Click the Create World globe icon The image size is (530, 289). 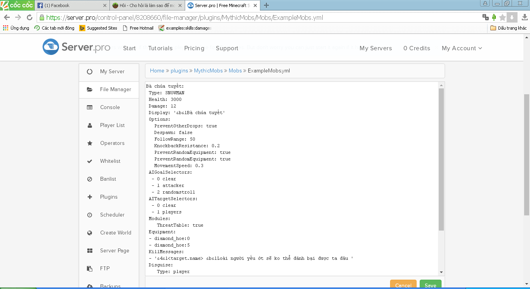pyautogui.click(x=90, y=233)
